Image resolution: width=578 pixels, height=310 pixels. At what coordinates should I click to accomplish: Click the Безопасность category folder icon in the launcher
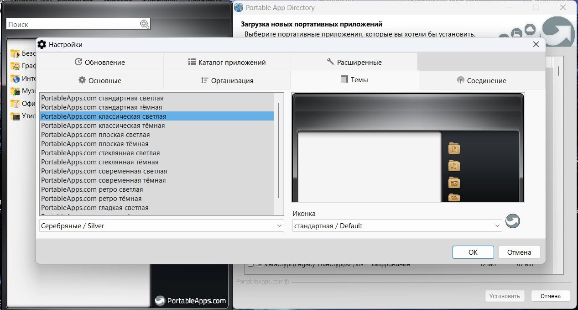click(16, 53)
